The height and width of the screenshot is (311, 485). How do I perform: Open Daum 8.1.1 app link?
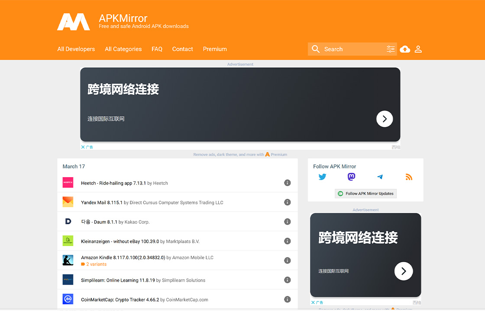pyautogui.click(x=99, y=222)
